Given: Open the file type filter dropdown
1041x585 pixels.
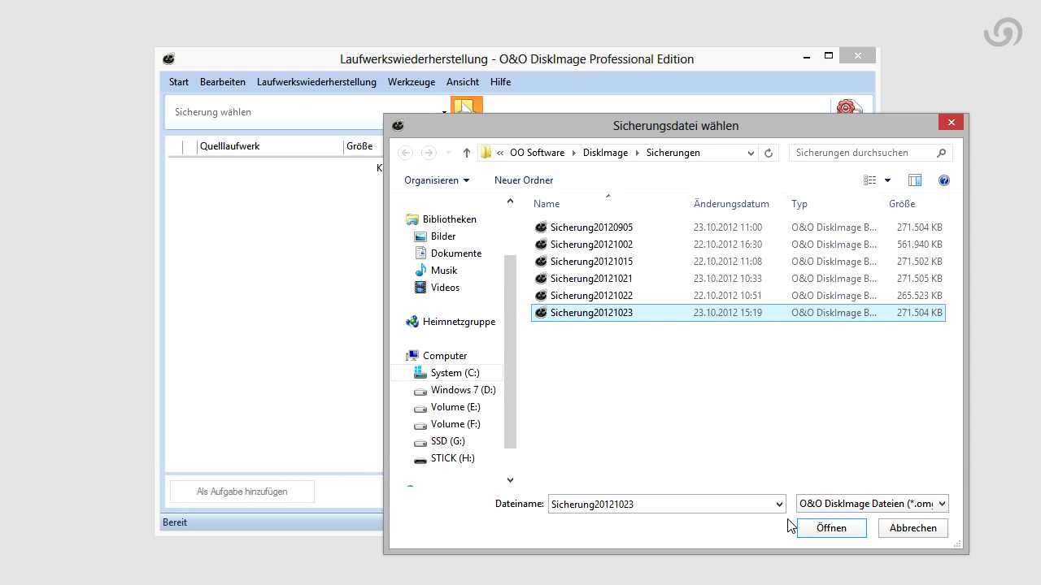Looking at the screenshot, I should (943, 504).
